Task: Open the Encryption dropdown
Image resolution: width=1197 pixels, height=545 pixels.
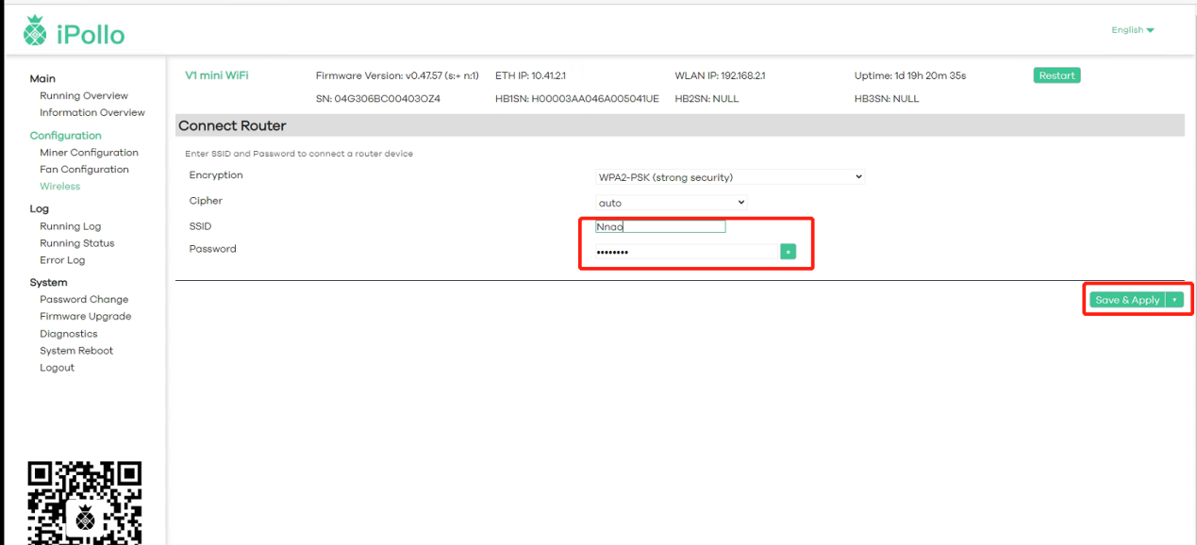Action: click(x=730, y=176)
